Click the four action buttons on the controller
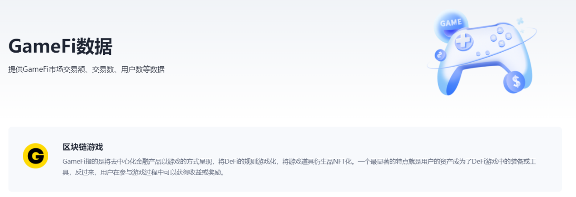Viewport: 576px width, 197px height. coord(500,37)
